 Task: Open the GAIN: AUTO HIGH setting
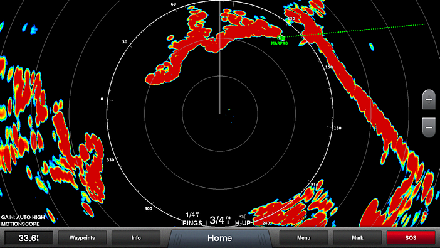tap(23, 217)
